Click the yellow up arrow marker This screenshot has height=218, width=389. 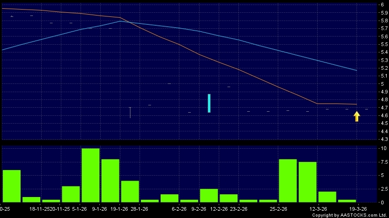357,117
